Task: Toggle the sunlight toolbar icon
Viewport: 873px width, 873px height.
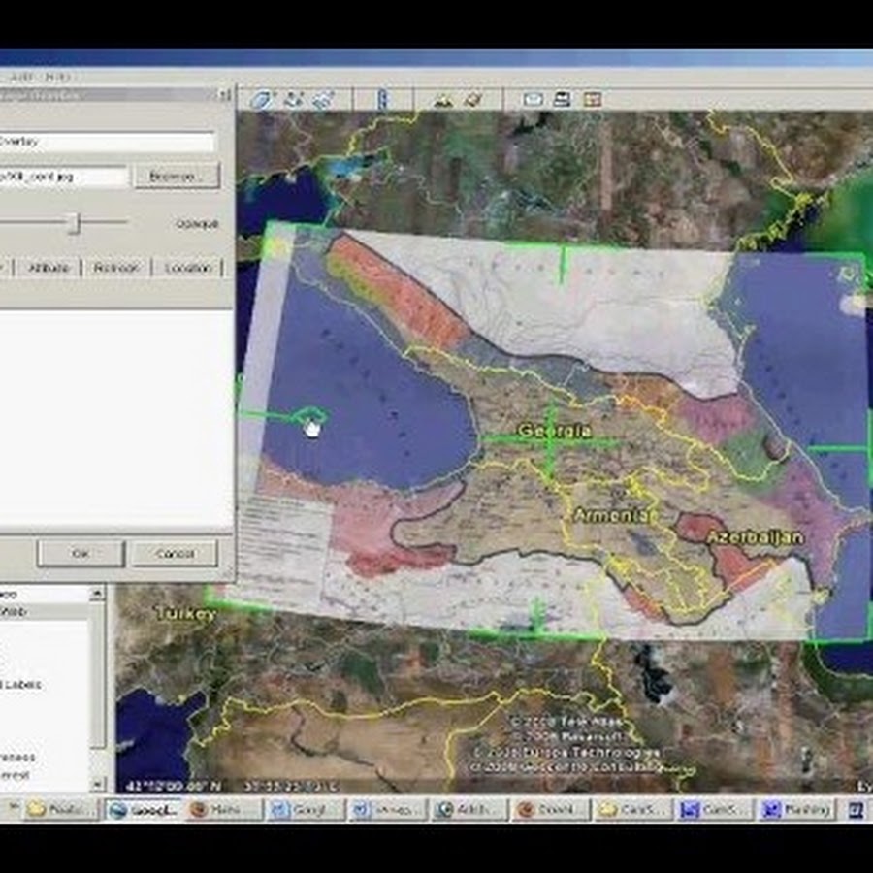Action: [442, 100]
